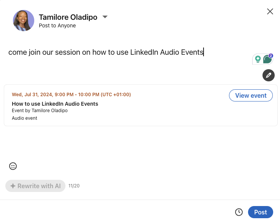Click the Tamilore Oladipo name heading
Image resolution: width=280 pixels, height=222 pixels.
click(68, 17)
